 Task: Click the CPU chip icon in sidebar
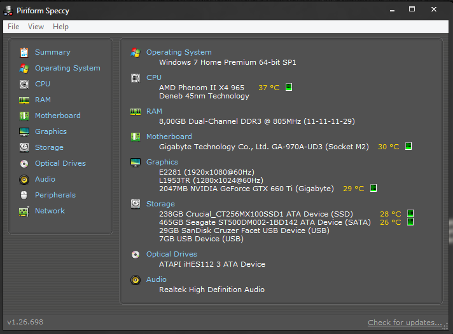coord(24,84)
